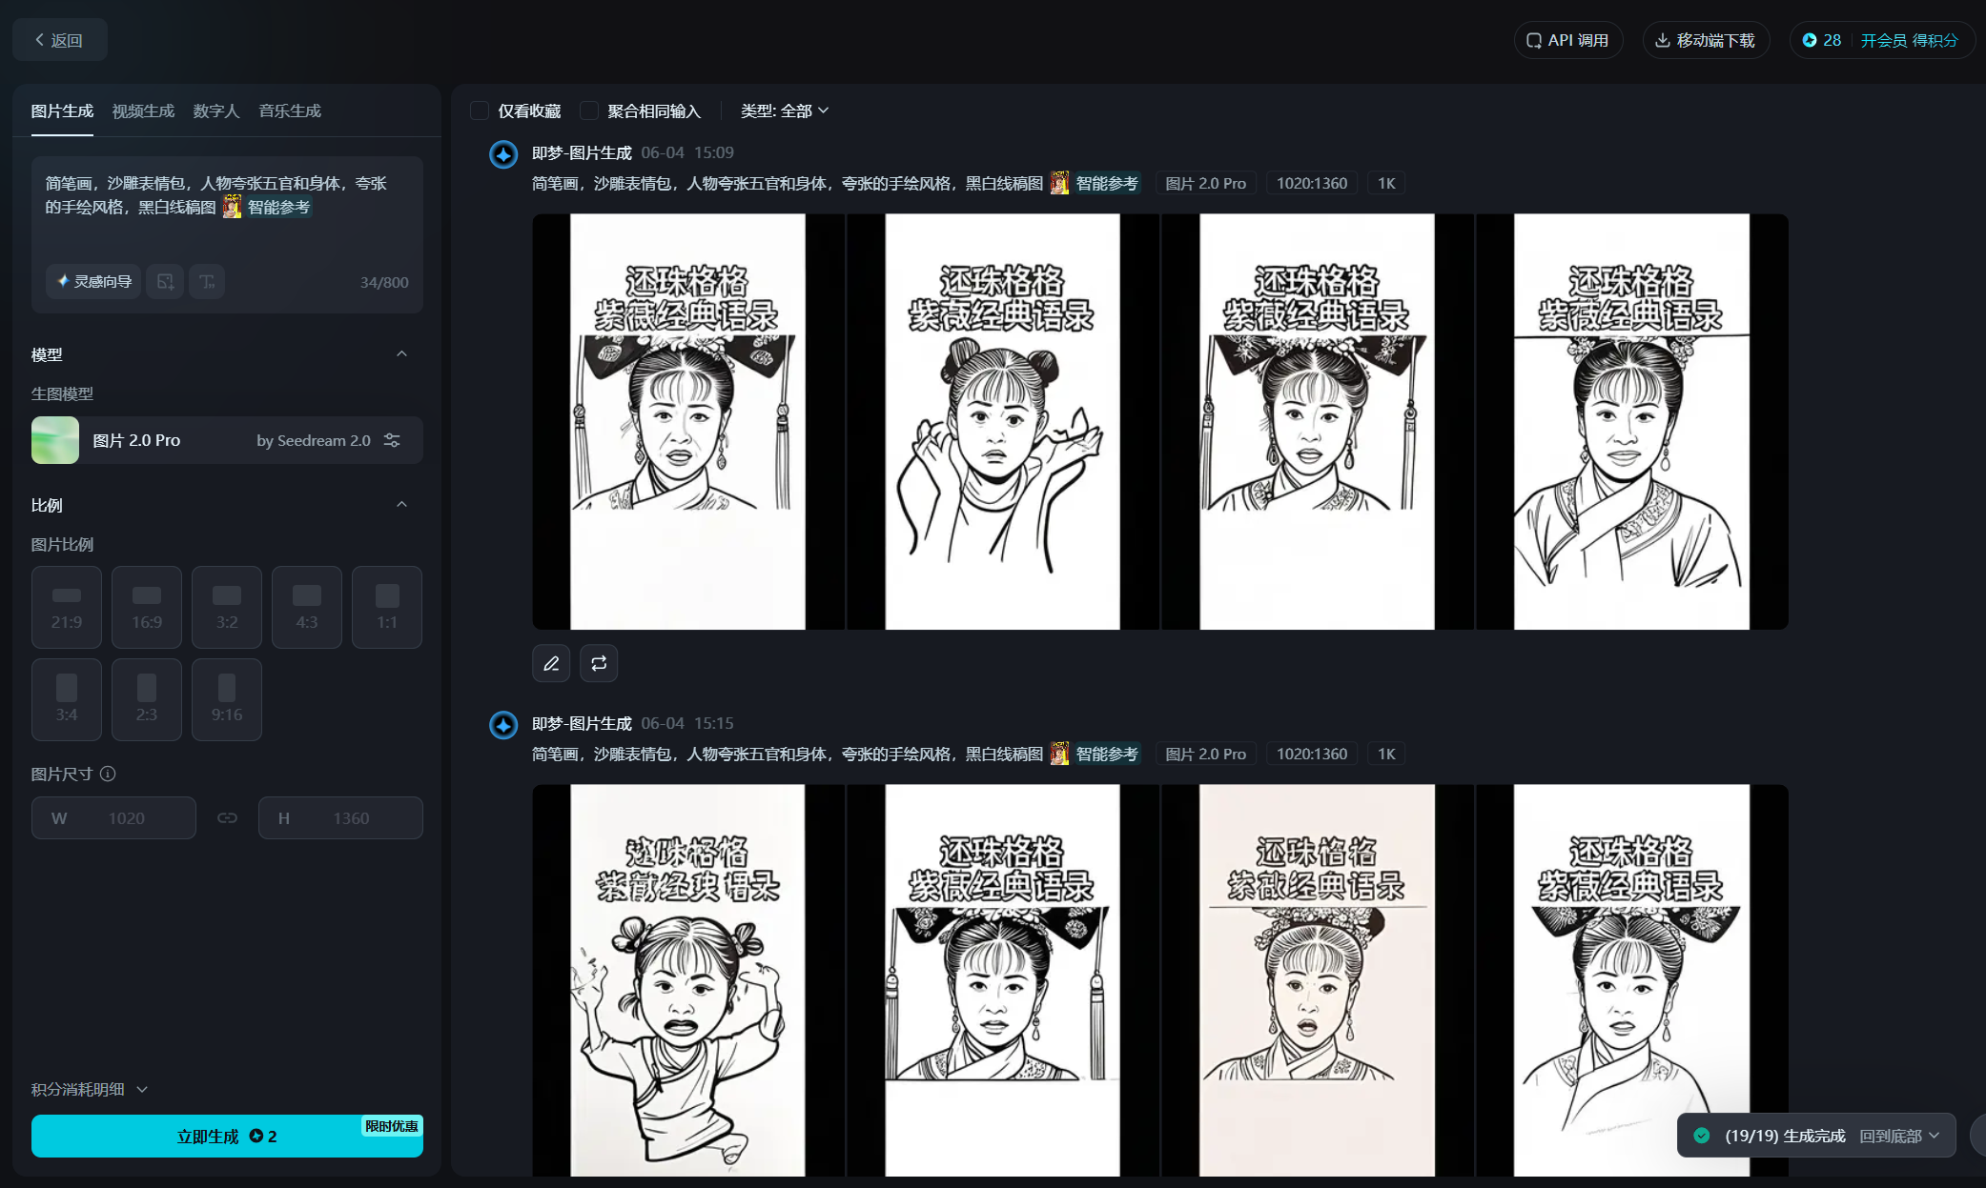Select the 3:2 aspect ratio
This screenshot has width=1986, height=1188.
[x=227, y=607]
